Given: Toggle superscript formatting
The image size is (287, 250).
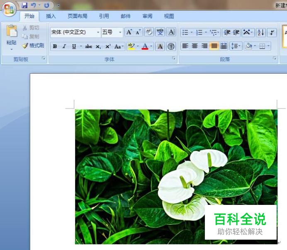Looking at the screenshot, I should (108, 46).
